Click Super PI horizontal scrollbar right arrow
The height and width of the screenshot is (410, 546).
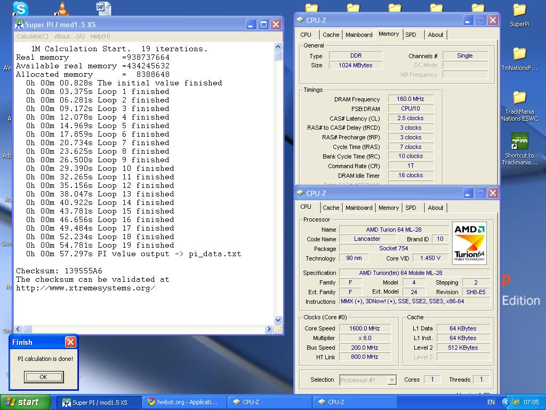coord(269,329)
